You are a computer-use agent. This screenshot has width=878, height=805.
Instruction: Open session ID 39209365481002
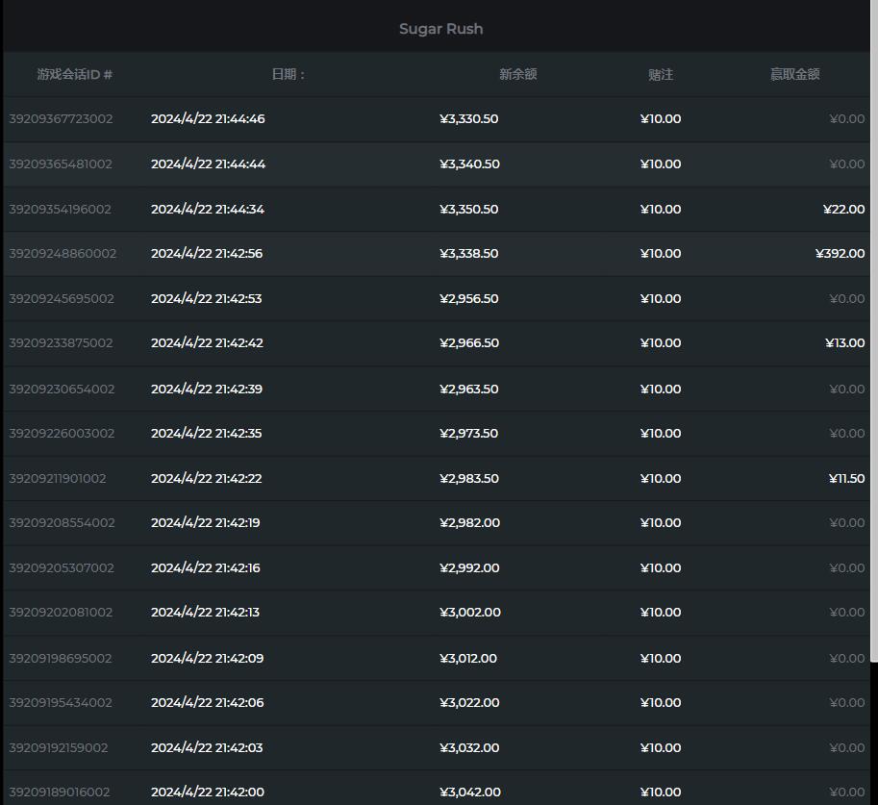[61, 164]
